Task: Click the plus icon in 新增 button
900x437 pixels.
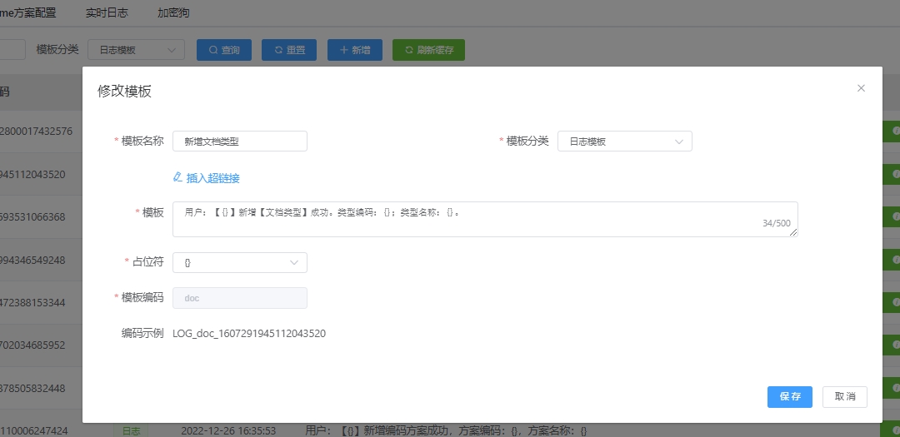Action: [344, 50]
